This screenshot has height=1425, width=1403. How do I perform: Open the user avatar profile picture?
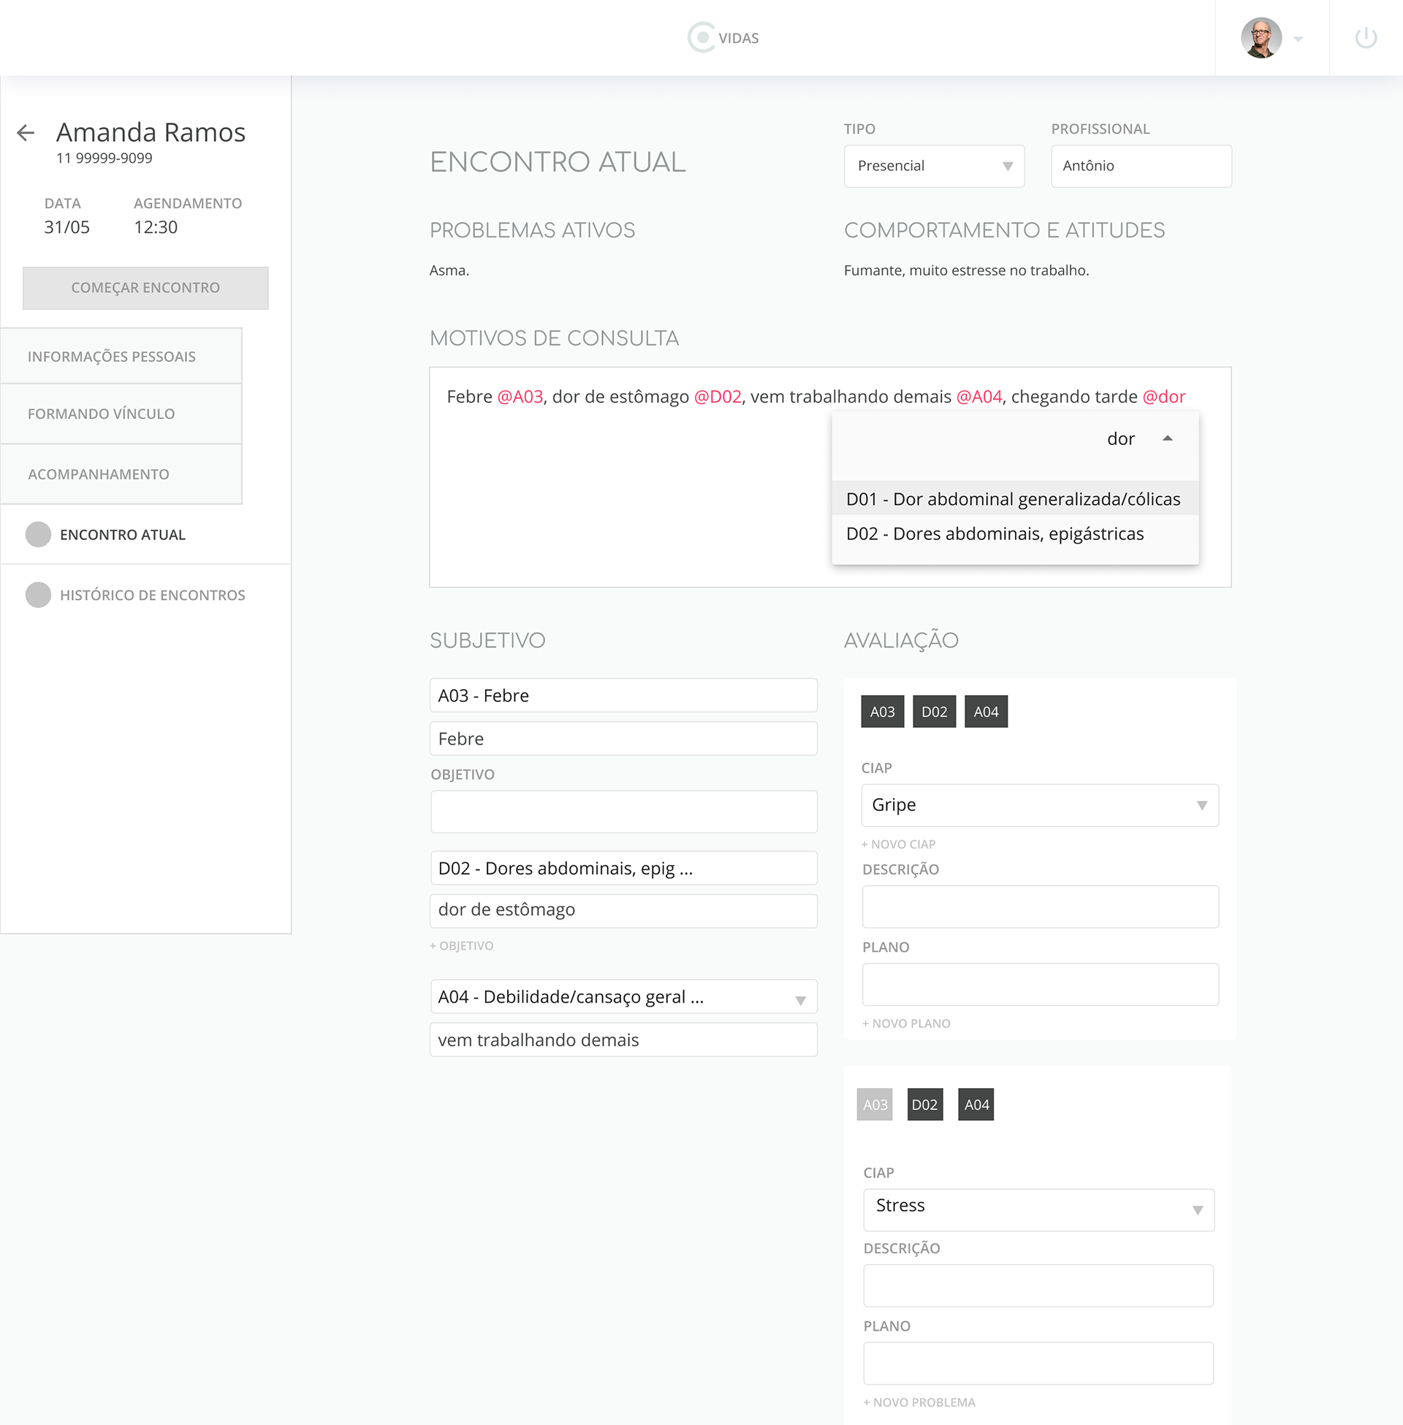click(x=1261, y=37)
